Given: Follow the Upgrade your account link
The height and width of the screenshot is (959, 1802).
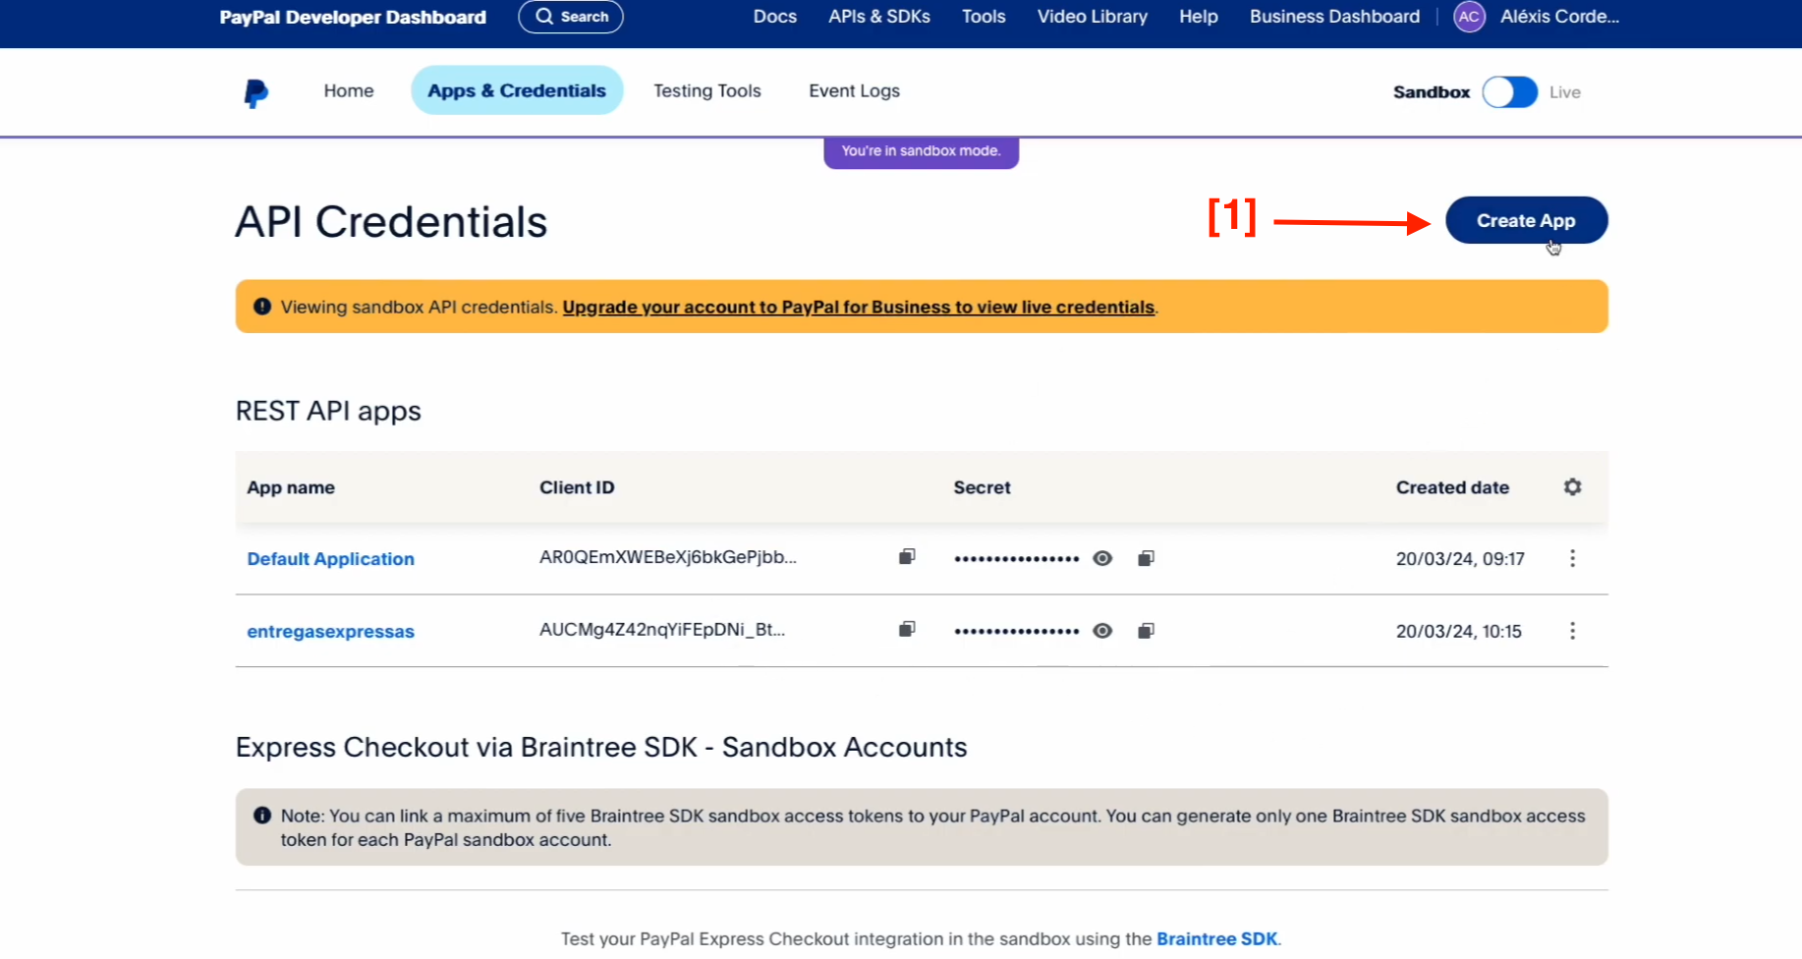Looking at the screenshot, I should tap(858, 308).
